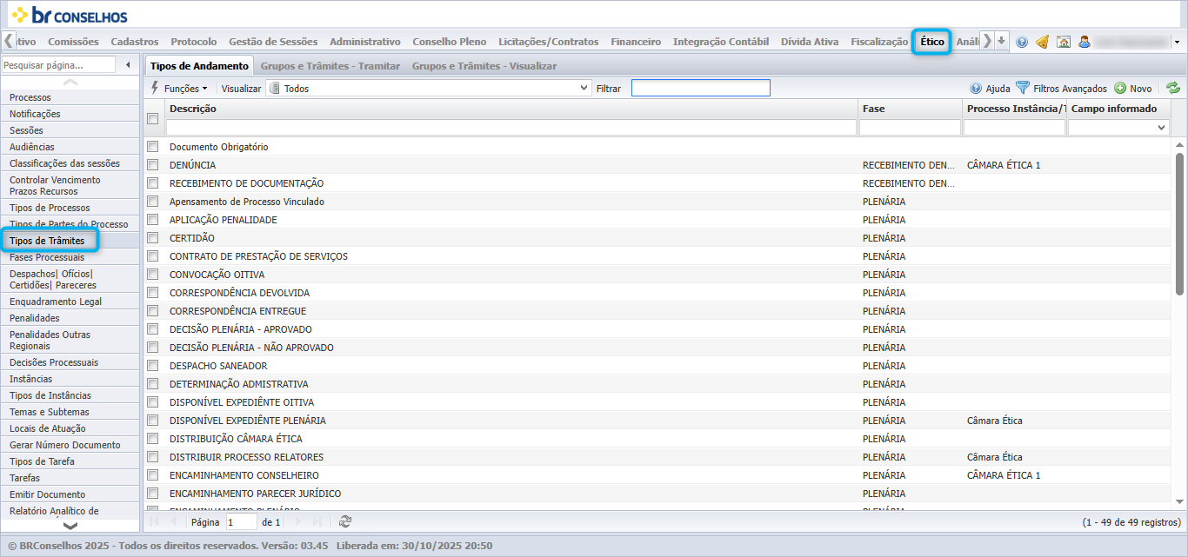1188x557 pixels.
Task: Open the top help question-mark icon
Action: [1022, 42]
